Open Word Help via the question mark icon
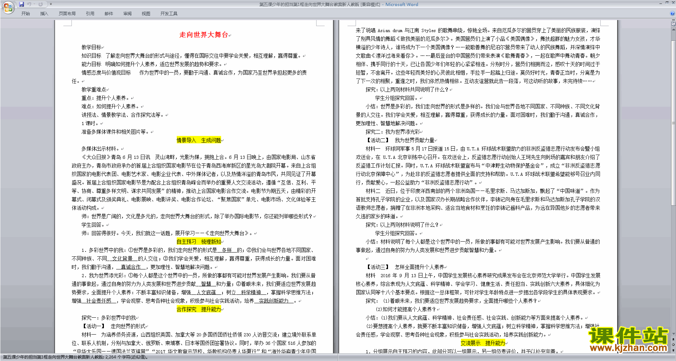 tap(672, 13)
